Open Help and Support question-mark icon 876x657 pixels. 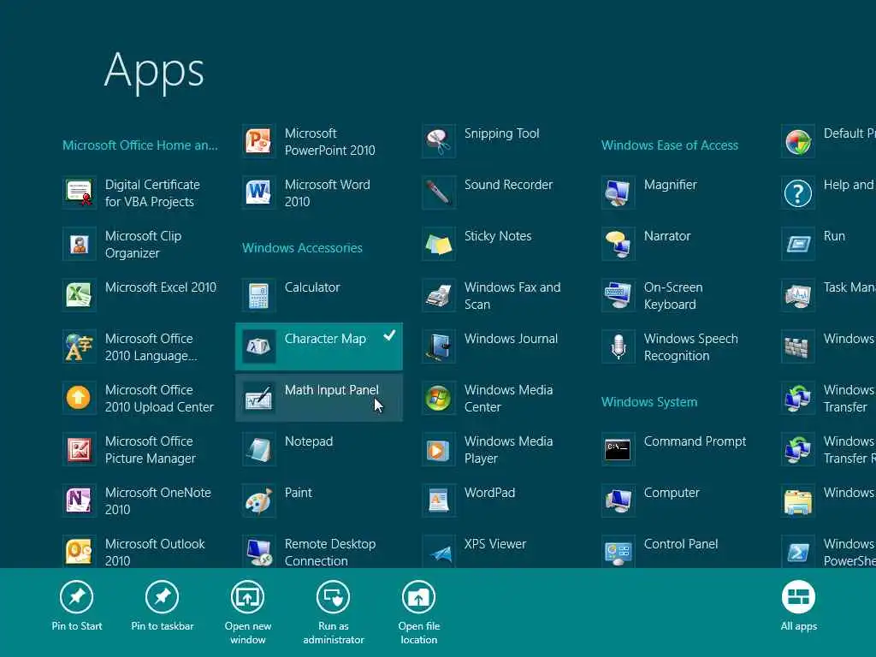point(798,192)
